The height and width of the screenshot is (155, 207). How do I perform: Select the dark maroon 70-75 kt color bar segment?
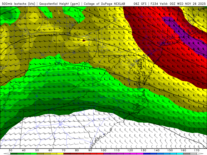(67, 154)
